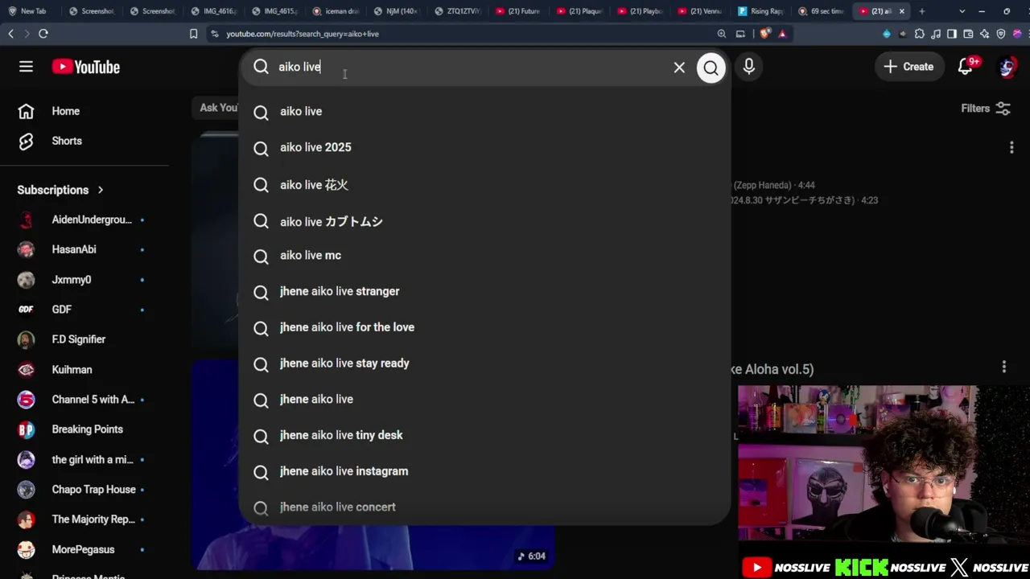Screen dimensions: 1030x579
Task: Start voice search with the microphone
Action: point(749,67)
